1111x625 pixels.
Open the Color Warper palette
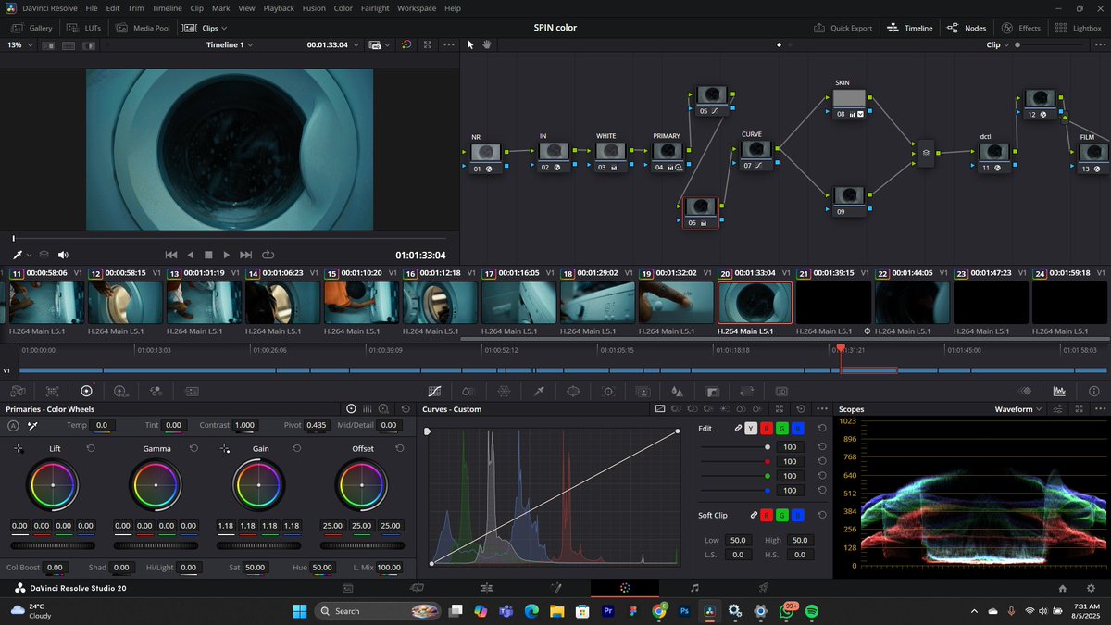(504, 392)
